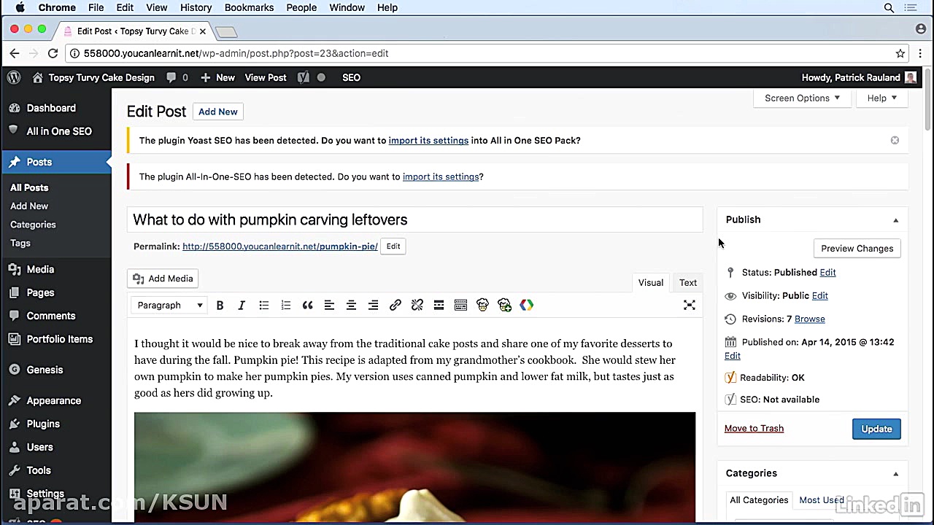
Task: Open the Bookmarks menu in the menu bar
Action: [x=248, y=8]
